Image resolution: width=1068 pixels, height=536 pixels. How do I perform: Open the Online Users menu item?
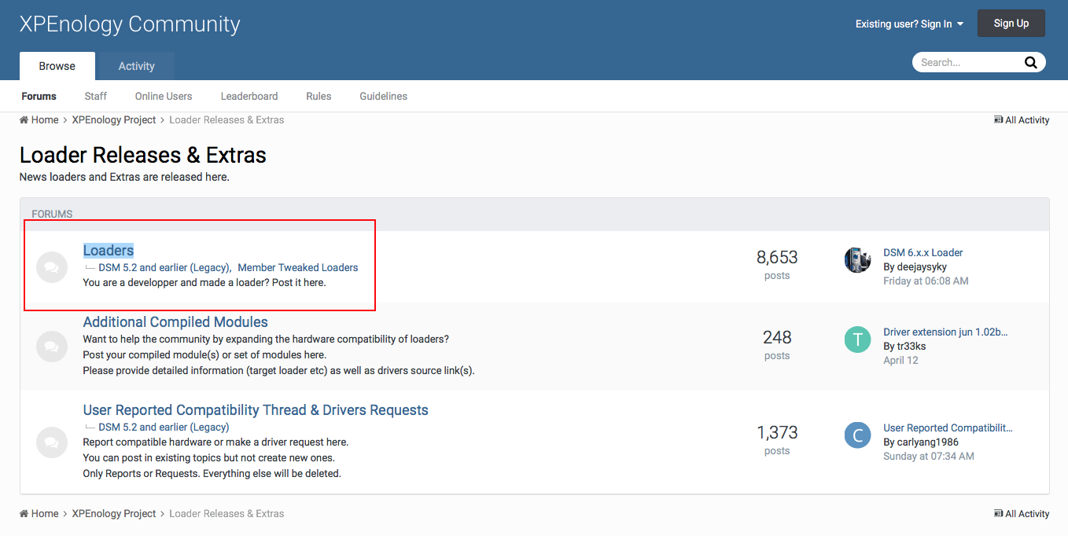click(164, 96)
